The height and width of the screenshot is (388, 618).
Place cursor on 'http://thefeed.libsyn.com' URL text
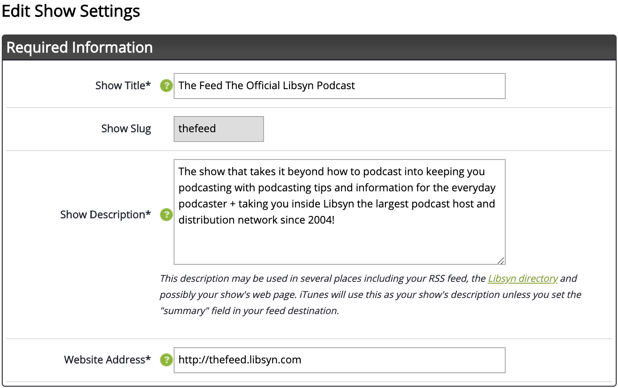pyautogui.click(x=240, y=360)
